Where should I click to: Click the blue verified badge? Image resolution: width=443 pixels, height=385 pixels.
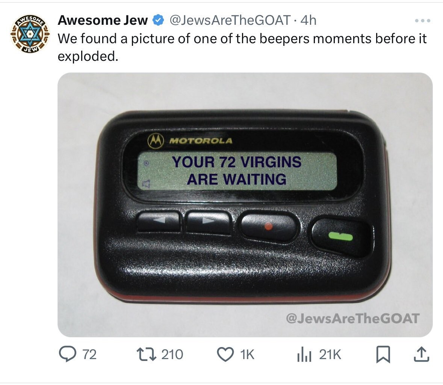pos(158,20)
